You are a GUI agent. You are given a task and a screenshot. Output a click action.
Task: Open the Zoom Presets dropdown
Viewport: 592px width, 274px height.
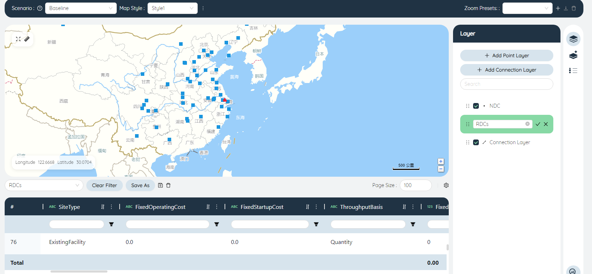tap(528, 8)
